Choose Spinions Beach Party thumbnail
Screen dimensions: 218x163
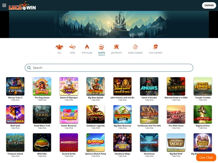96,142
